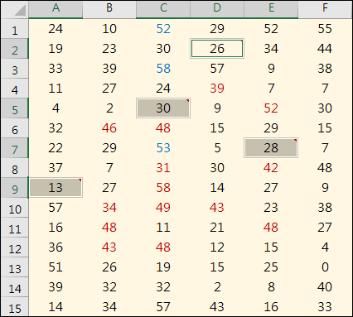
Task: Select row 1 header
Action: click(15, 29)
